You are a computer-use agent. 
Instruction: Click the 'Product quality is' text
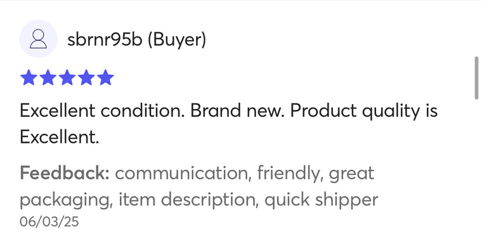[x=364, y=111]
